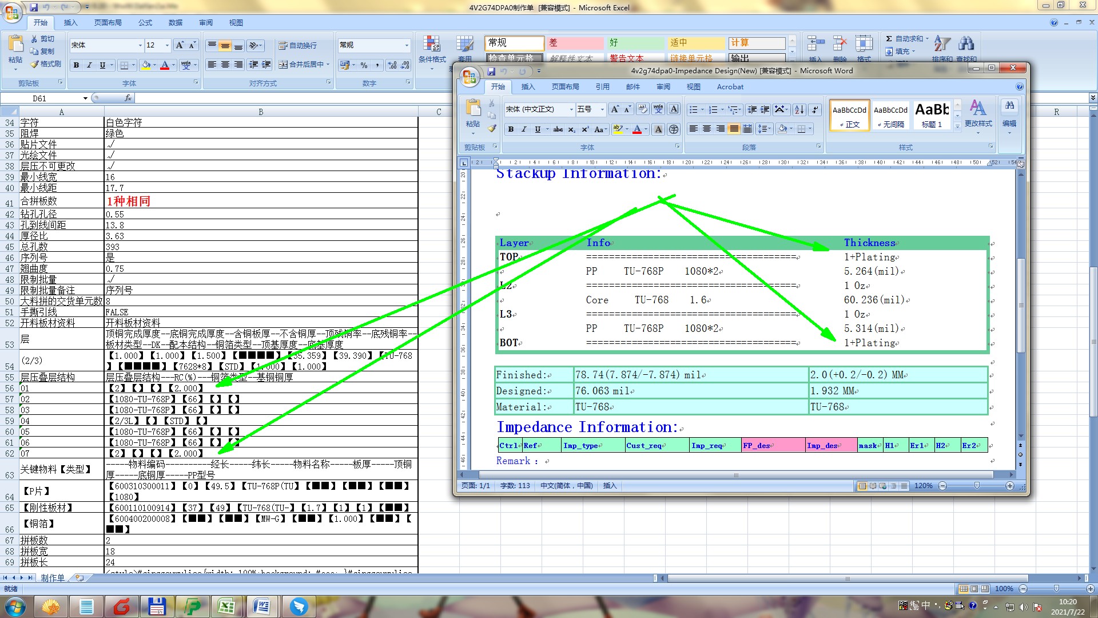1098x618 pixels.
Task: Click Excel's merge and center icon
Action: click(x=283, y=65)
